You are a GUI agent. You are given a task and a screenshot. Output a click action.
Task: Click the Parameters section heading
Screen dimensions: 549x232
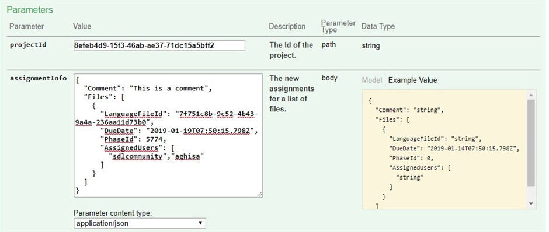point(30,10)
